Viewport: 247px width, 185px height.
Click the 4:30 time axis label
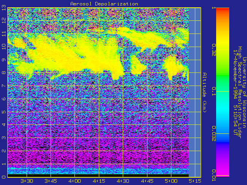(123, 181)
